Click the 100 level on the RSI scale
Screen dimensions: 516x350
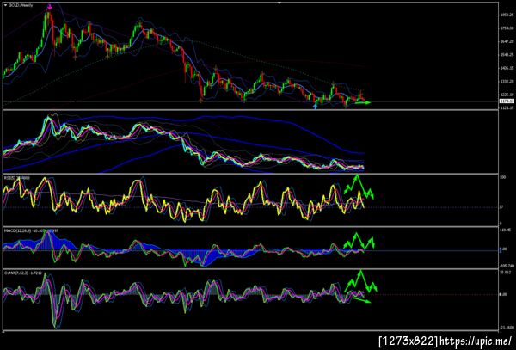pos(503,178)
